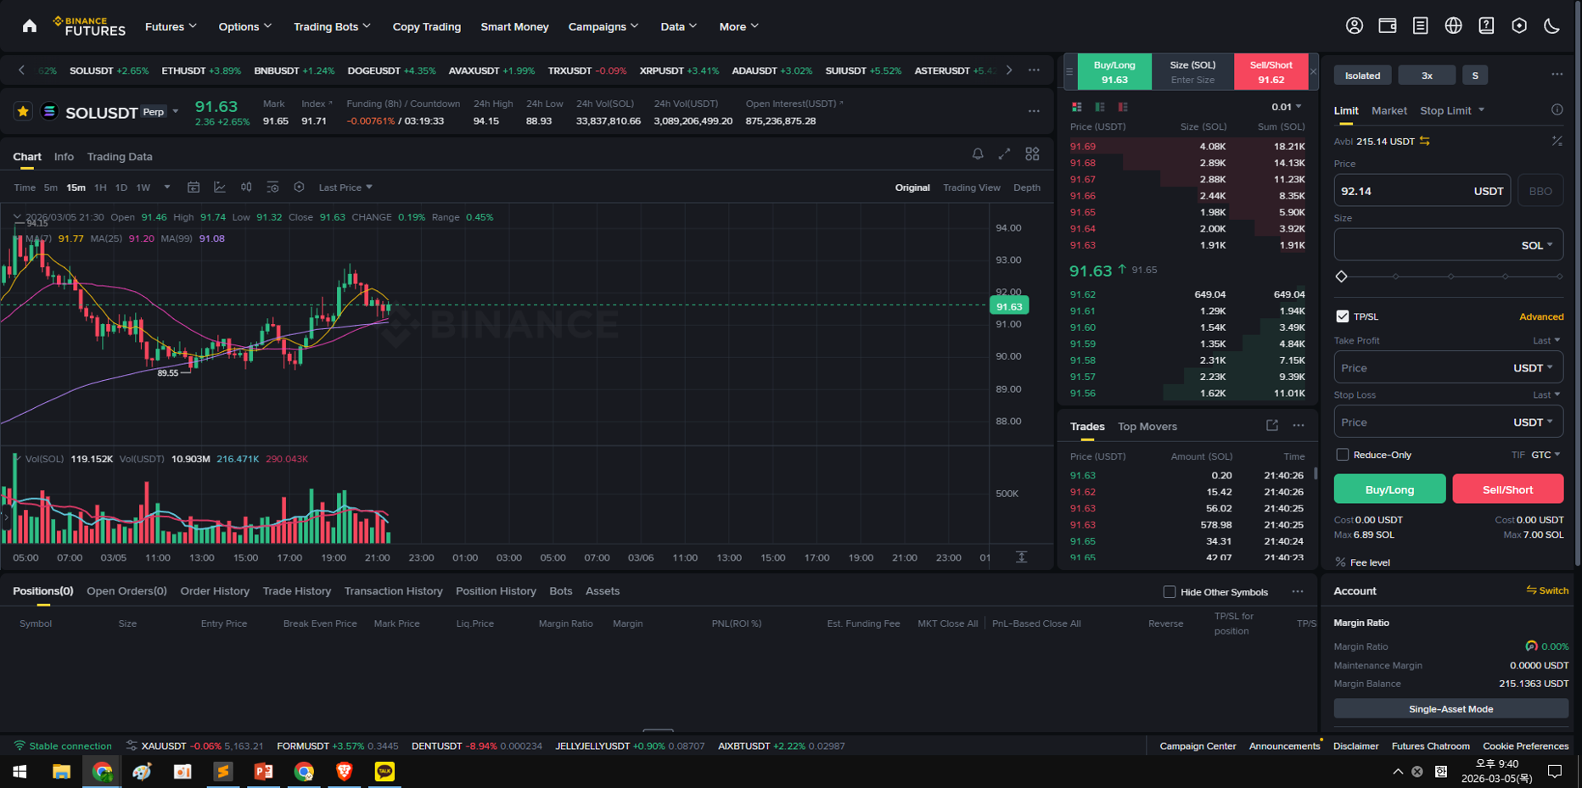The height and width of the screenshot is (788, 1582).
Task: Reset chart scale icon at bottom right
Action: coord(1022,557)
